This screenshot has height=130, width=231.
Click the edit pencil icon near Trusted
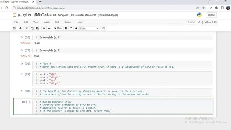[x=199, y=22]
